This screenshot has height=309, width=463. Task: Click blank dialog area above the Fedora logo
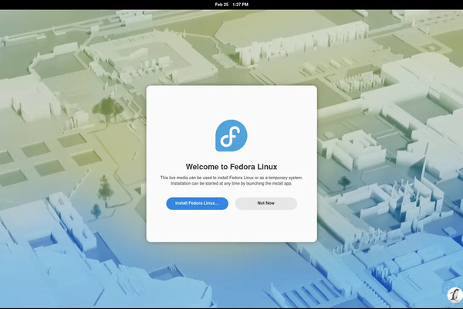(x=231, y=100)
